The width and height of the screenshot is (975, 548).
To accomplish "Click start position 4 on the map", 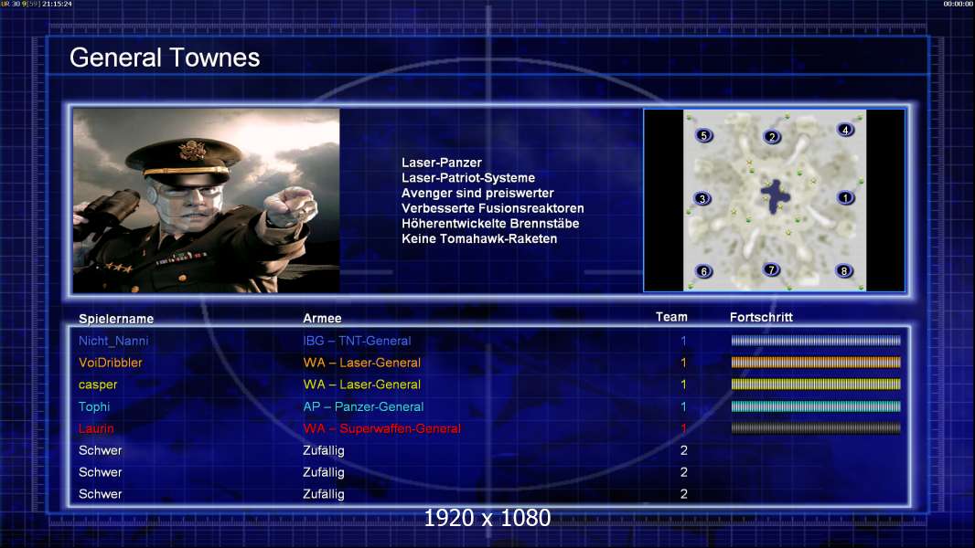I will tap(845, 130).
